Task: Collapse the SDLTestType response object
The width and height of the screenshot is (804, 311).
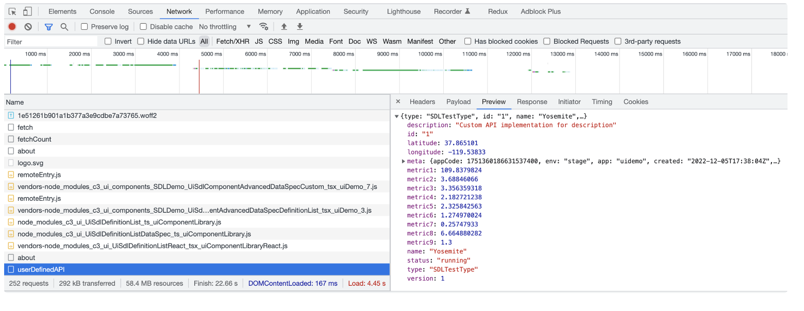Action: point(397,116)
